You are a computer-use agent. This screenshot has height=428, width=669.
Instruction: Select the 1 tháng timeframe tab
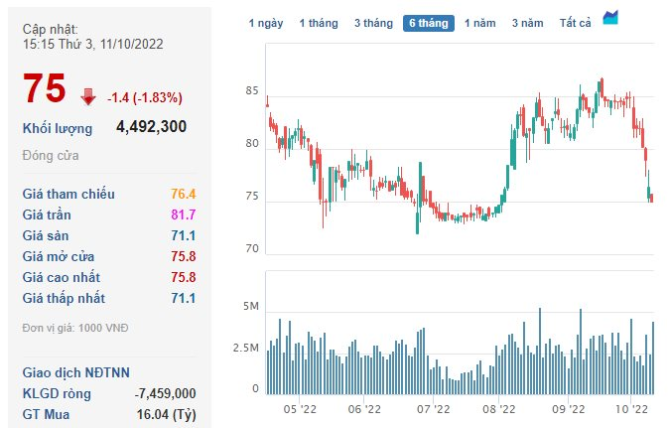(x=319, y=23)
